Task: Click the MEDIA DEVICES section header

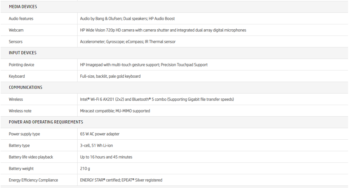Action: [23, 7]
